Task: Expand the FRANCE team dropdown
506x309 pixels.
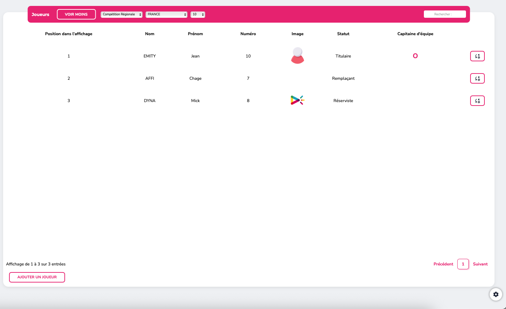Action: click(166, 14)
